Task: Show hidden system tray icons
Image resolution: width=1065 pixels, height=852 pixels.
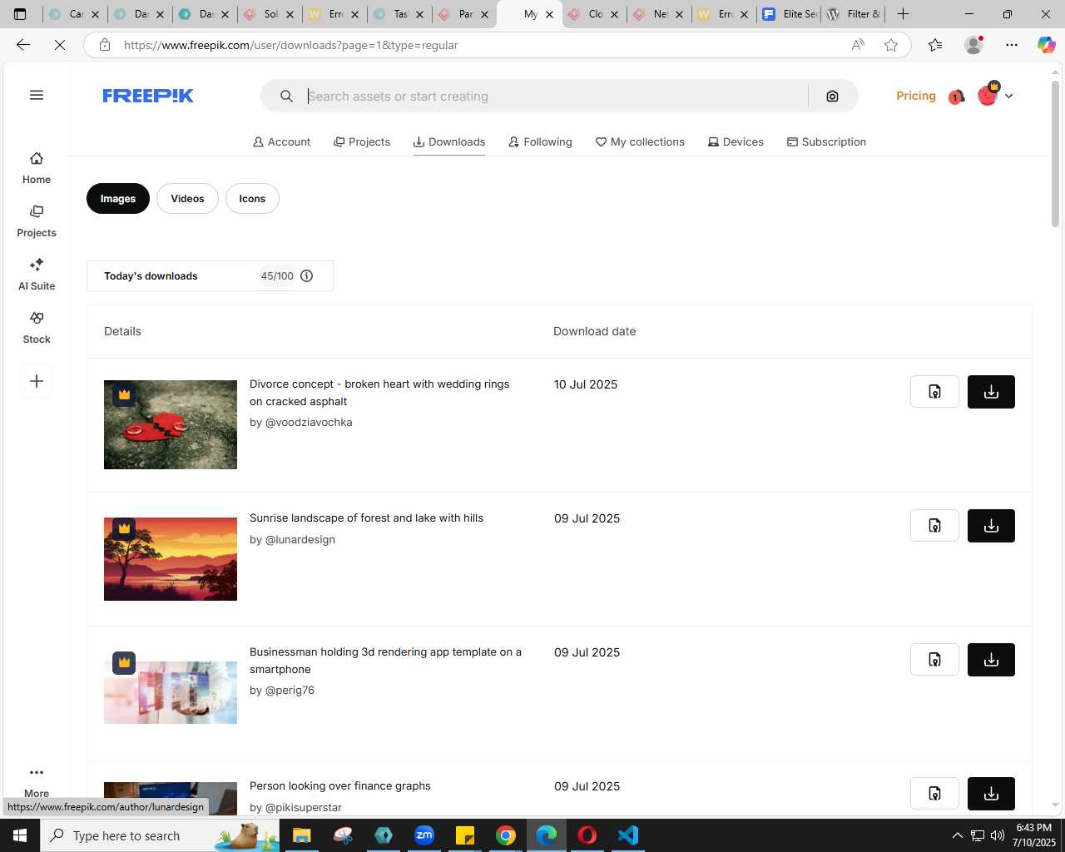Action: click(957, 835)
